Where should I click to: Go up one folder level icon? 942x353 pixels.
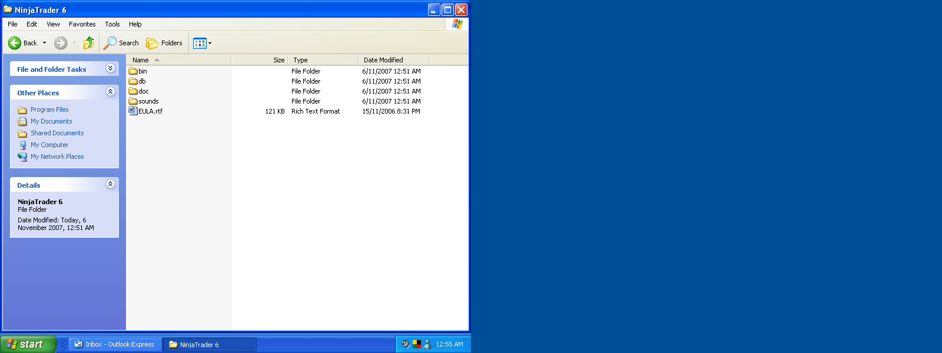tap(89, 43)
